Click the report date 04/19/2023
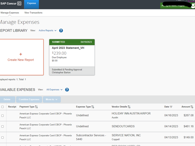 [x=86, y=42]
